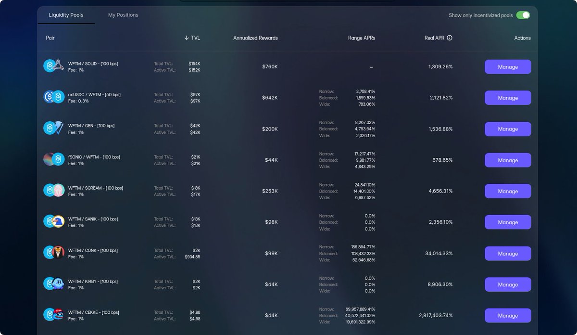The width and height of the screenshot is (577, 335).
Task: Click the 4,656.31% real APR value
Action: click(x=440, y=191)
